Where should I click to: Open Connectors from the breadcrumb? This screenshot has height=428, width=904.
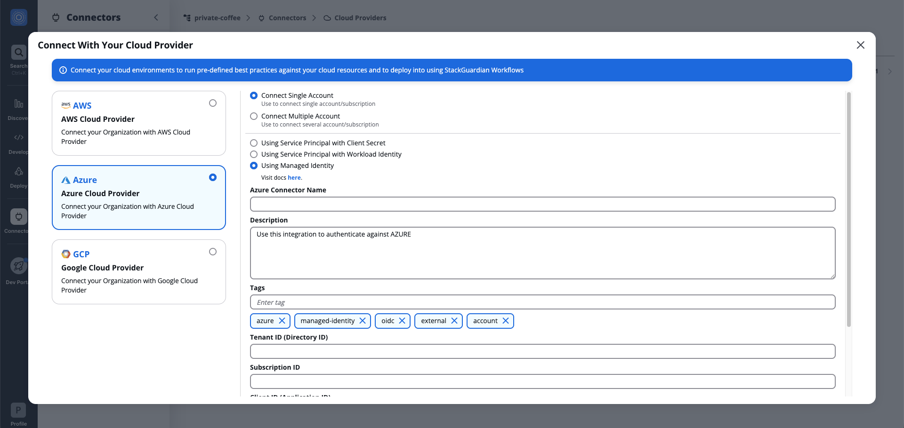287,18
